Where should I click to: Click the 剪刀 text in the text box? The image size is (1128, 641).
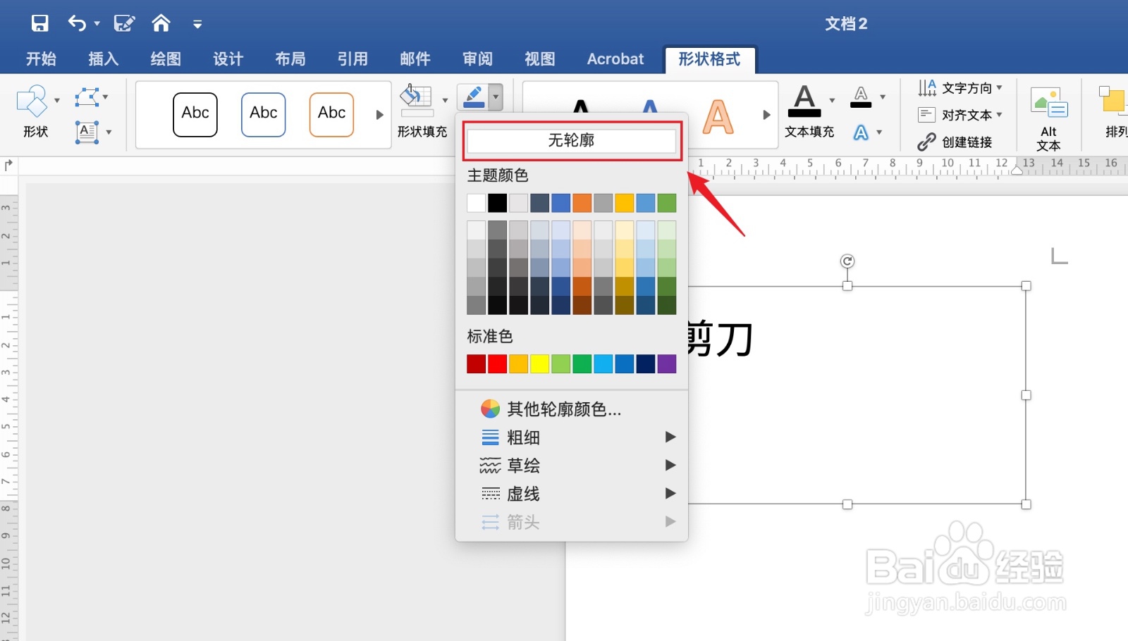coord(721,339)
